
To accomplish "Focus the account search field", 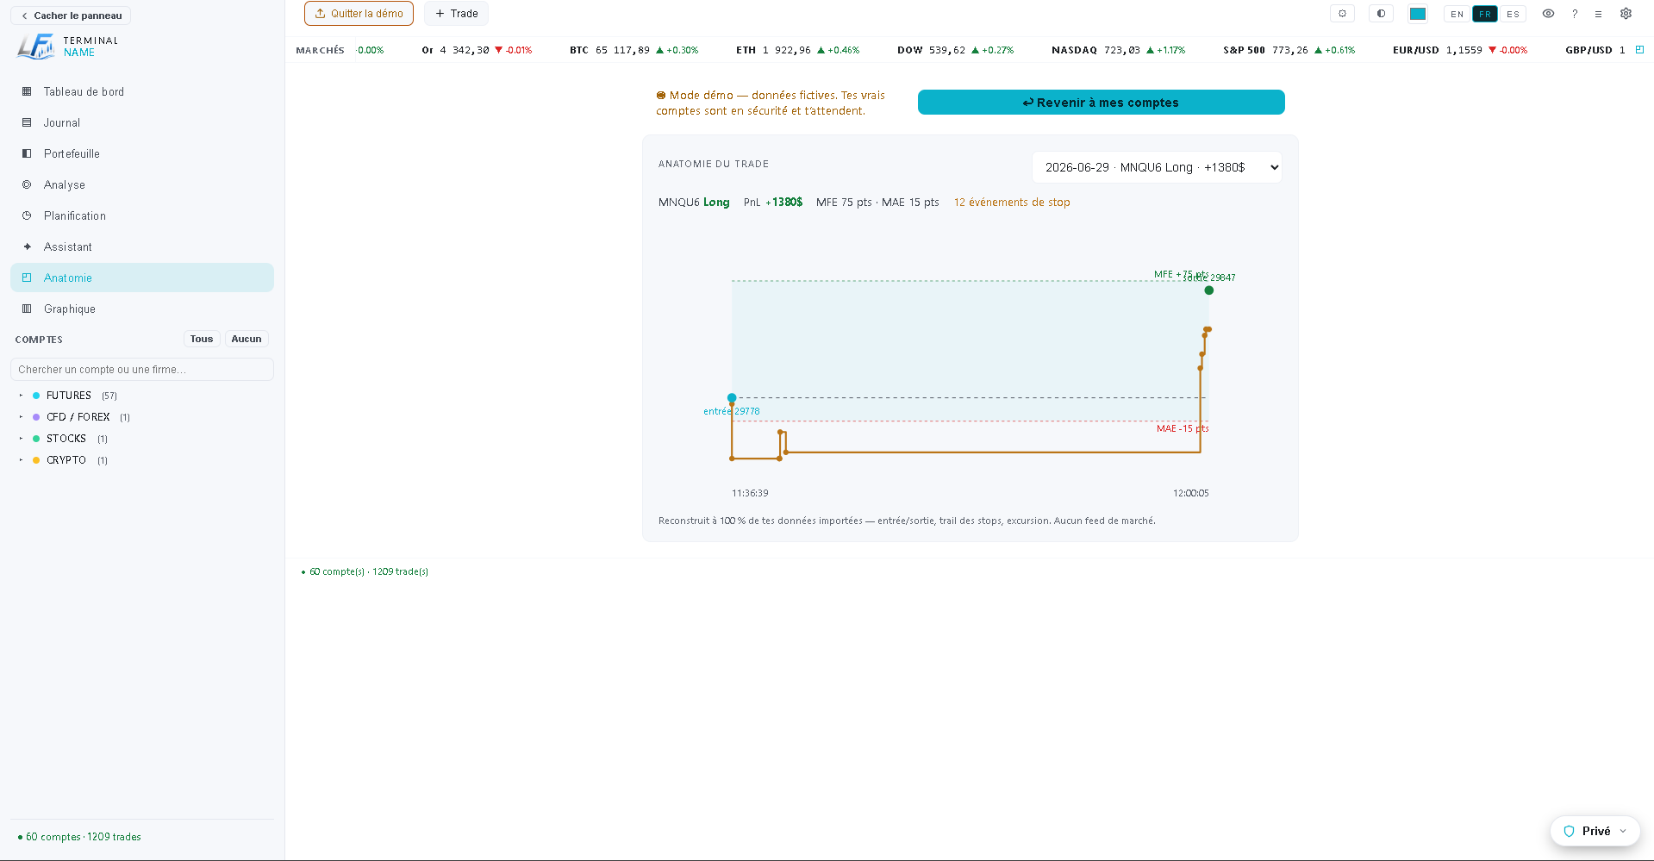I will pyautogui.click(x=142, y=370).
